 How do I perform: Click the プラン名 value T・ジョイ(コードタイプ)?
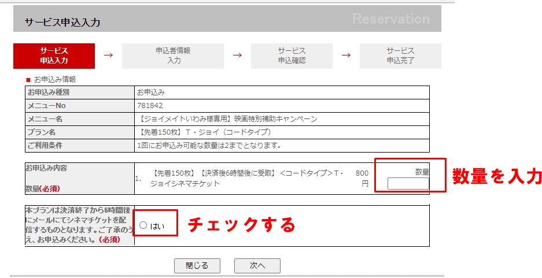[x=204, y=132]
